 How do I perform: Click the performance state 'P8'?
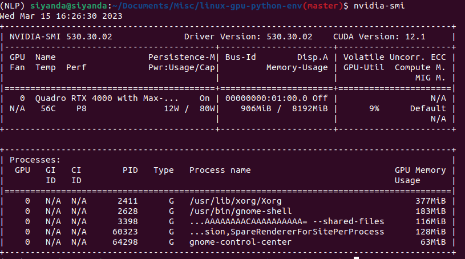click(x=82, y=108)
